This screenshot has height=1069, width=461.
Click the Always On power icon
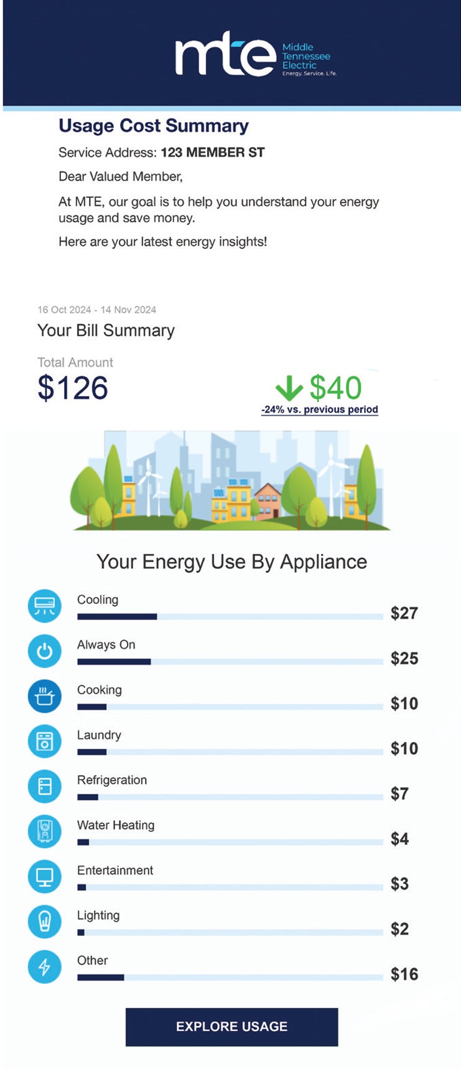click(45, 651)
